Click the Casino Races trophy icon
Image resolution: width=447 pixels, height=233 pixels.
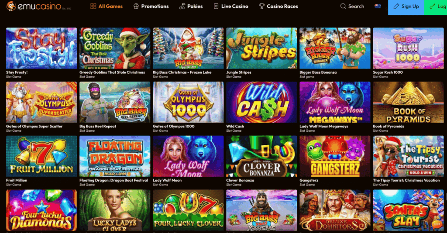261,6
